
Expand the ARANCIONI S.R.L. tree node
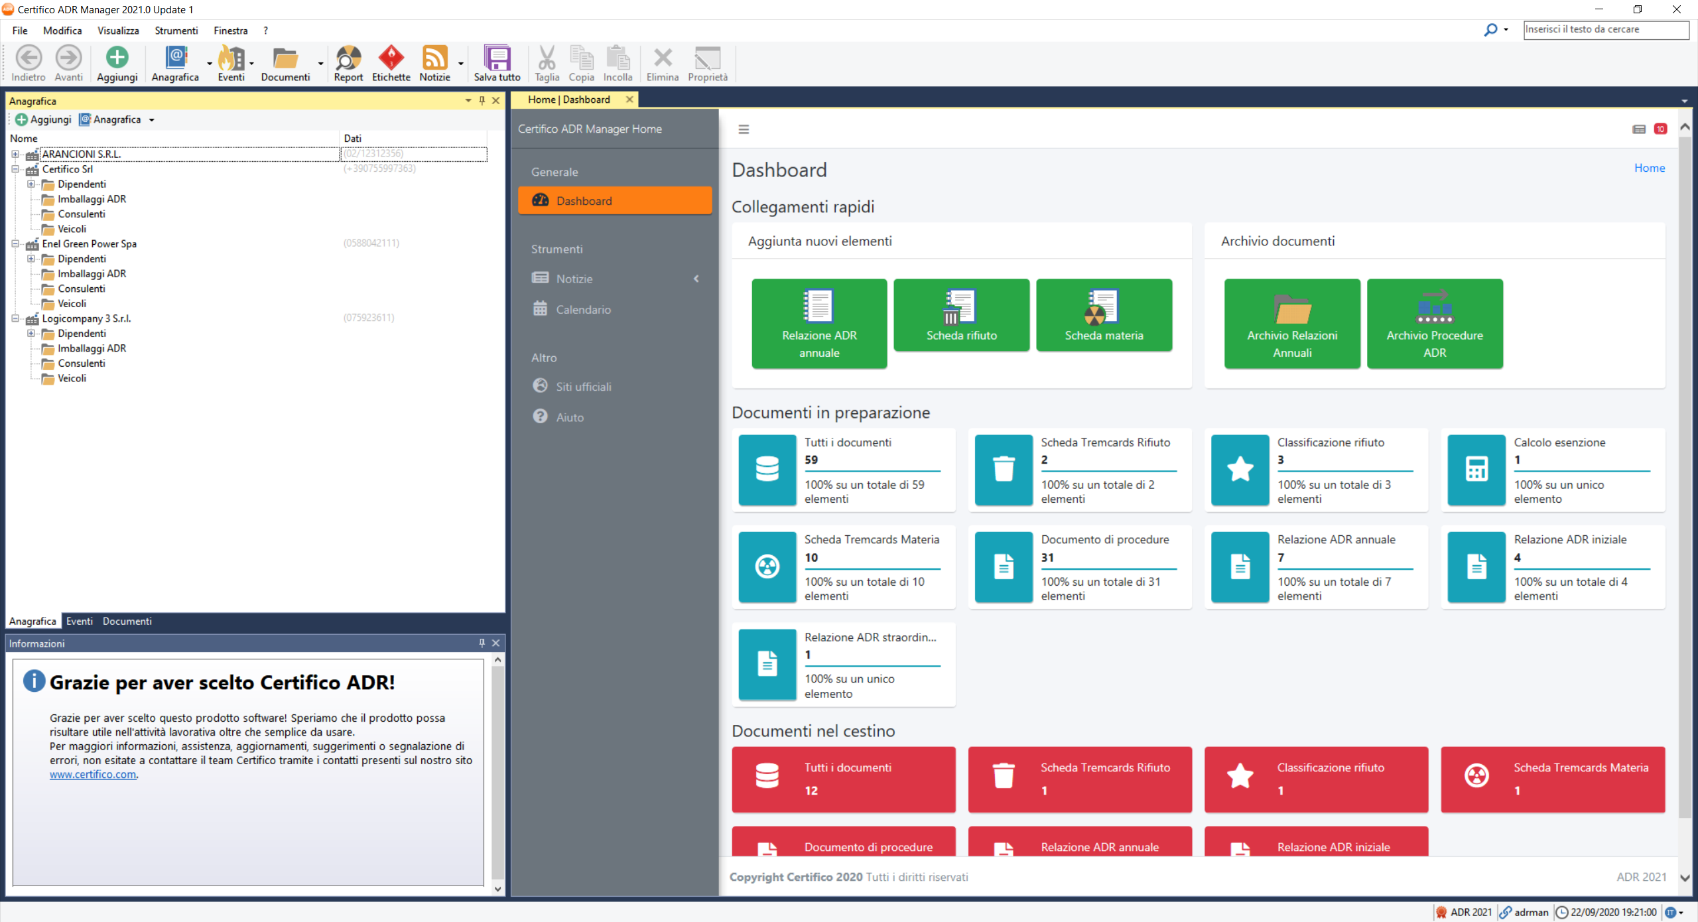[x=15, y=154]
